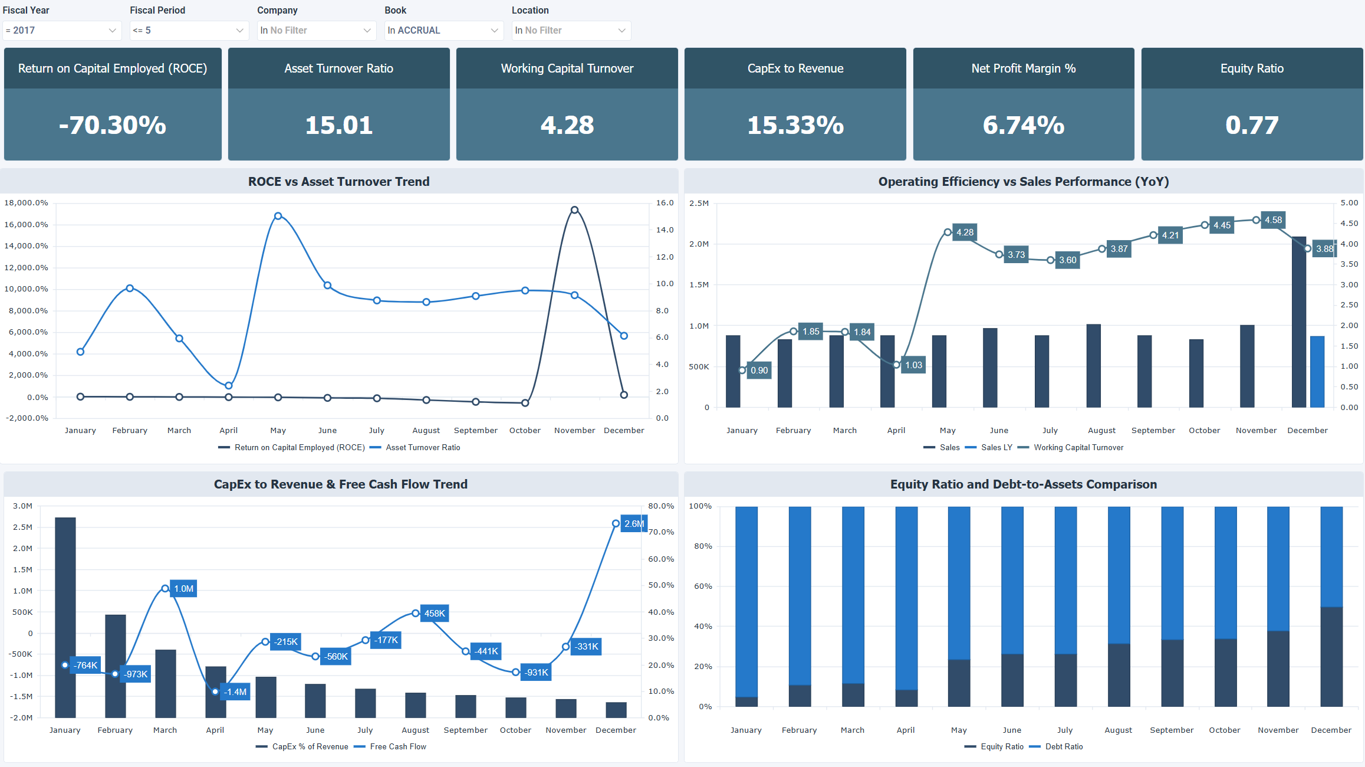Select the Return on Capital Employed KPI card
The image size is (1365, 767).
coord(112,104)
